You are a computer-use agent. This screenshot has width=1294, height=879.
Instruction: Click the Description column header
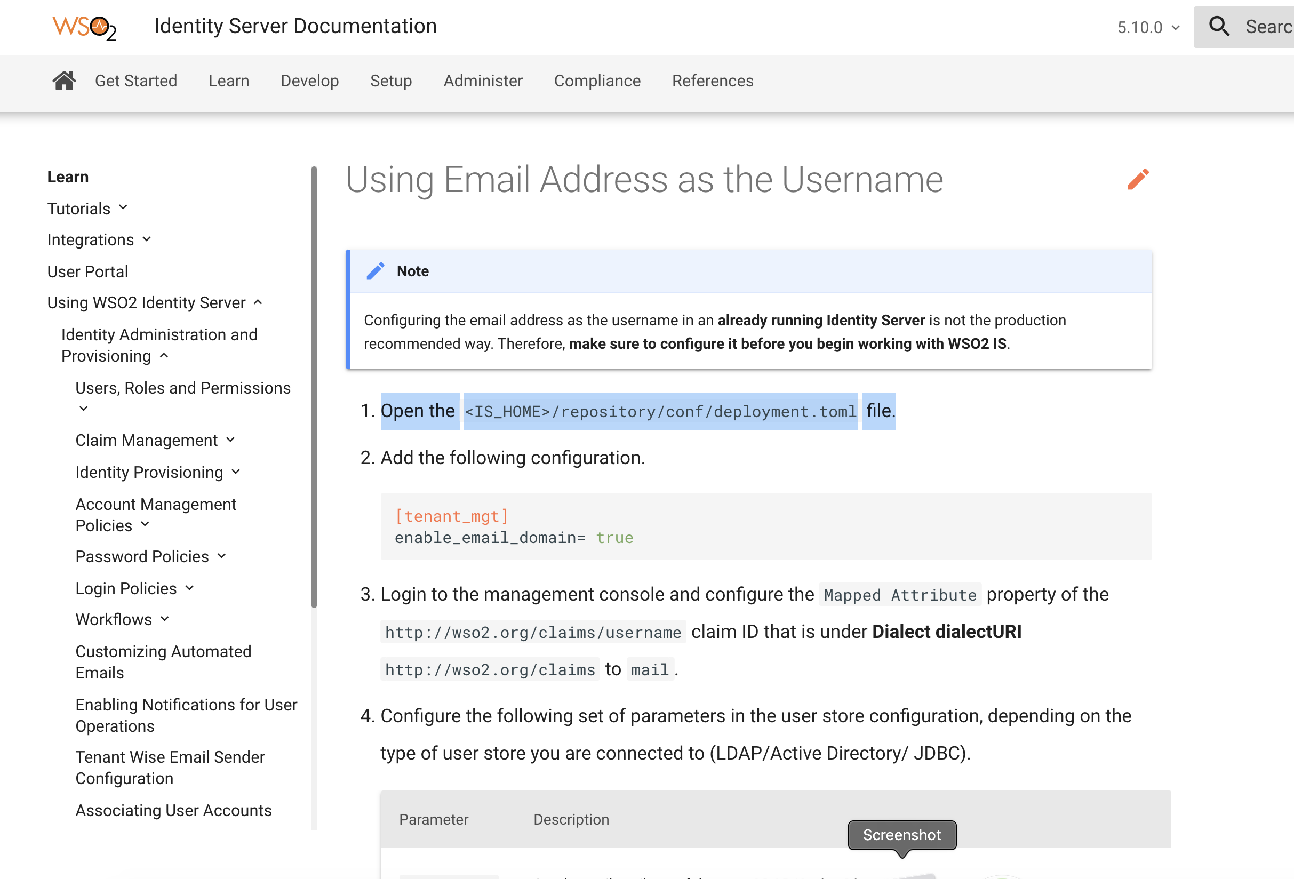point(571,819)
